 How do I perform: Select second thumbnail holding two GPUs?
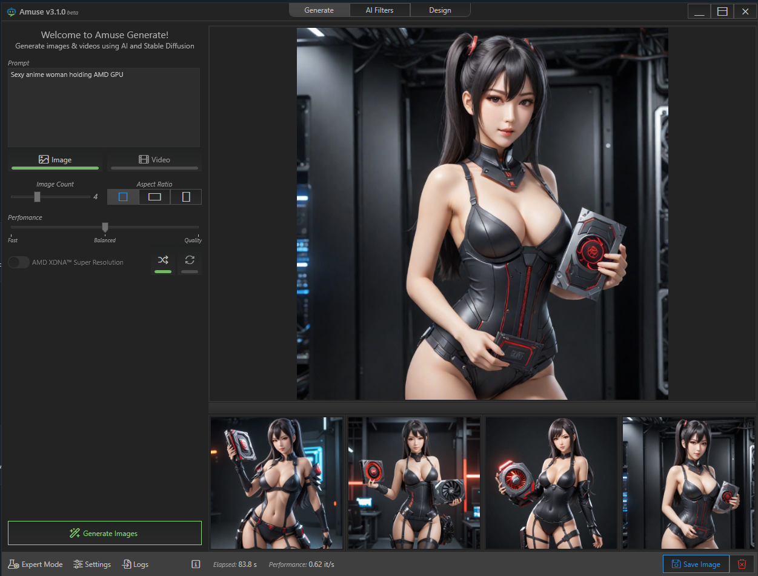(x=414, y=483)
